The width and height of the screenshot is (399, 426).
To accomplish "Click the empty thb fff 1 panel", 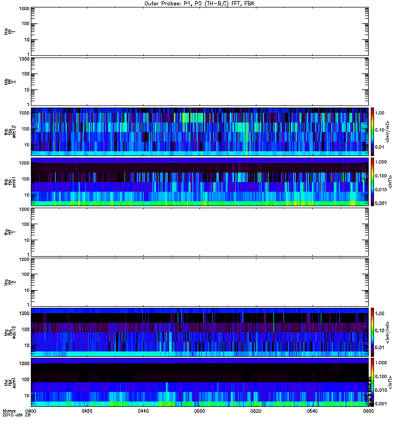I will (x=199, y=31).
